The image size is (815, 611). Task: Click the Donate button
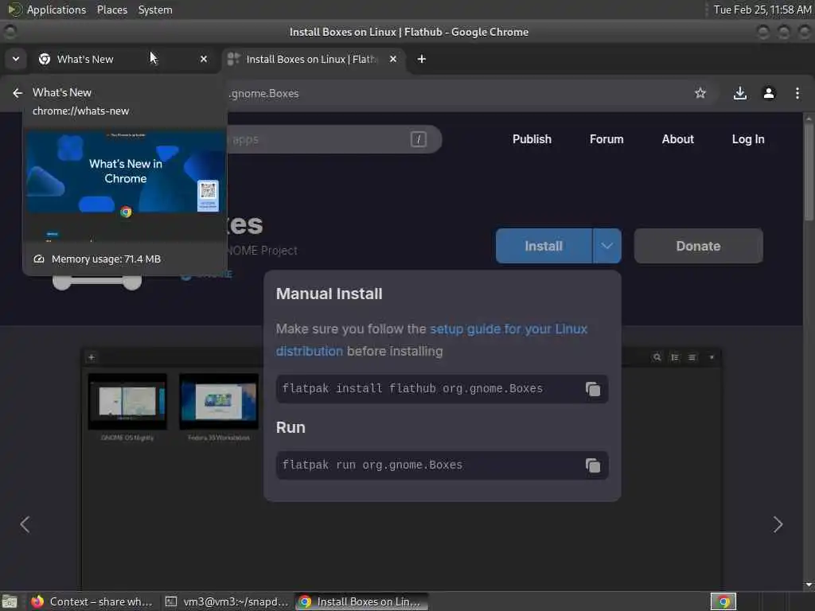[698, 246]
